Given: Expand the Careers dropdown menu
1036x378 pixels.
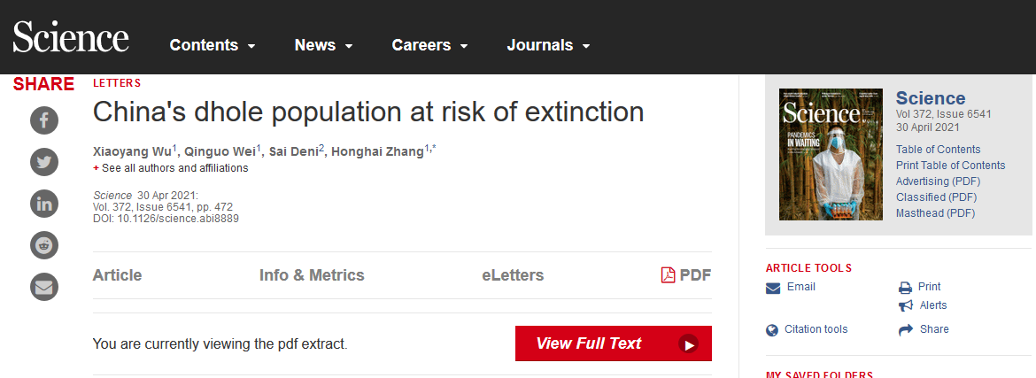Looking at the screenshot, I should (x=429, y=45).
